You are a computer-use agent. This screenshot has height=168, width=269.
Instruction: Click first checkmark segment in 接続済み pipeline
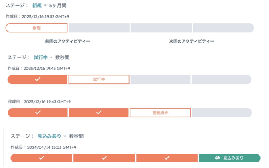click(38, 113)
